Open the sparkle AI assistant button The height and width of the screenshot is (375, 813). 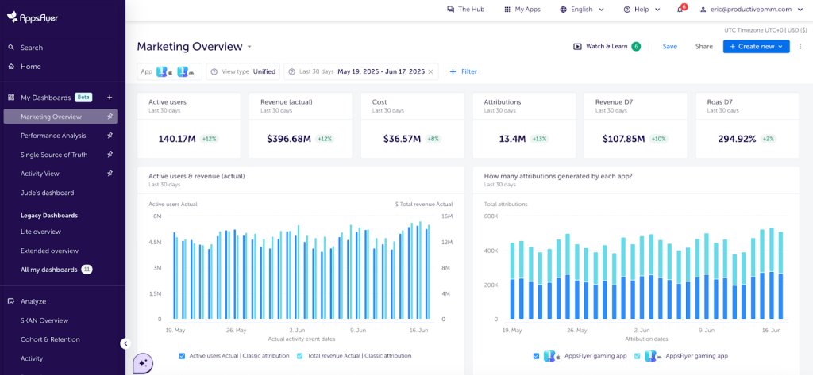(143, 362)
